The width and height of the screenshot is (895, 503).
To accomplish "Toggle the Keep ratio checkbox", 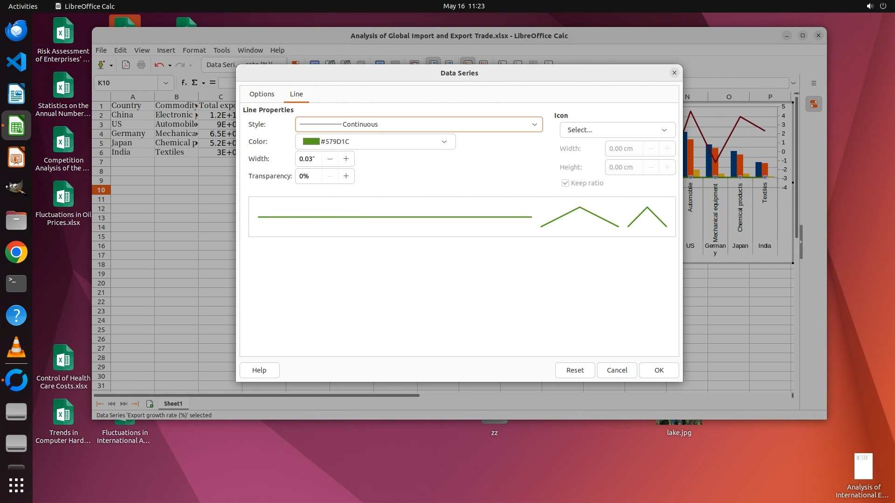I will [x=565, y=183].
